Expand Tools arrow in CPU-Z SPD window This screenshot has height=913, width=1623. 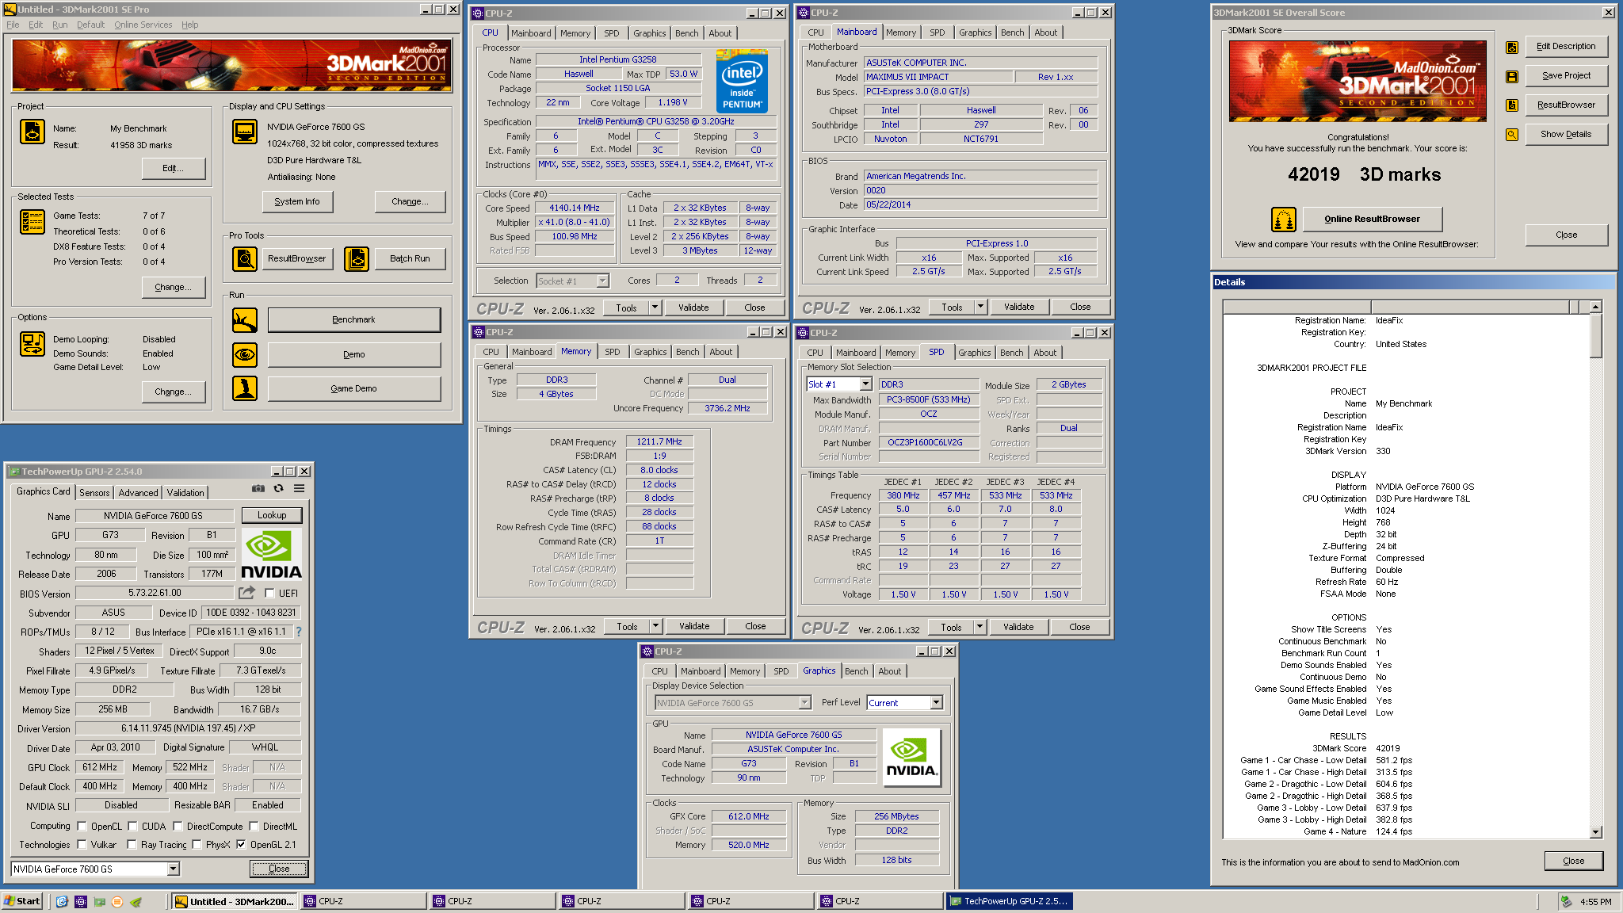coord(980,627)
